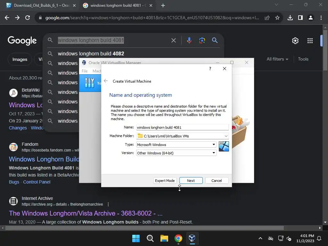Click Chrome icon in taskbar
This screenshot has width=328, height=246.
(x=178, y=238)
